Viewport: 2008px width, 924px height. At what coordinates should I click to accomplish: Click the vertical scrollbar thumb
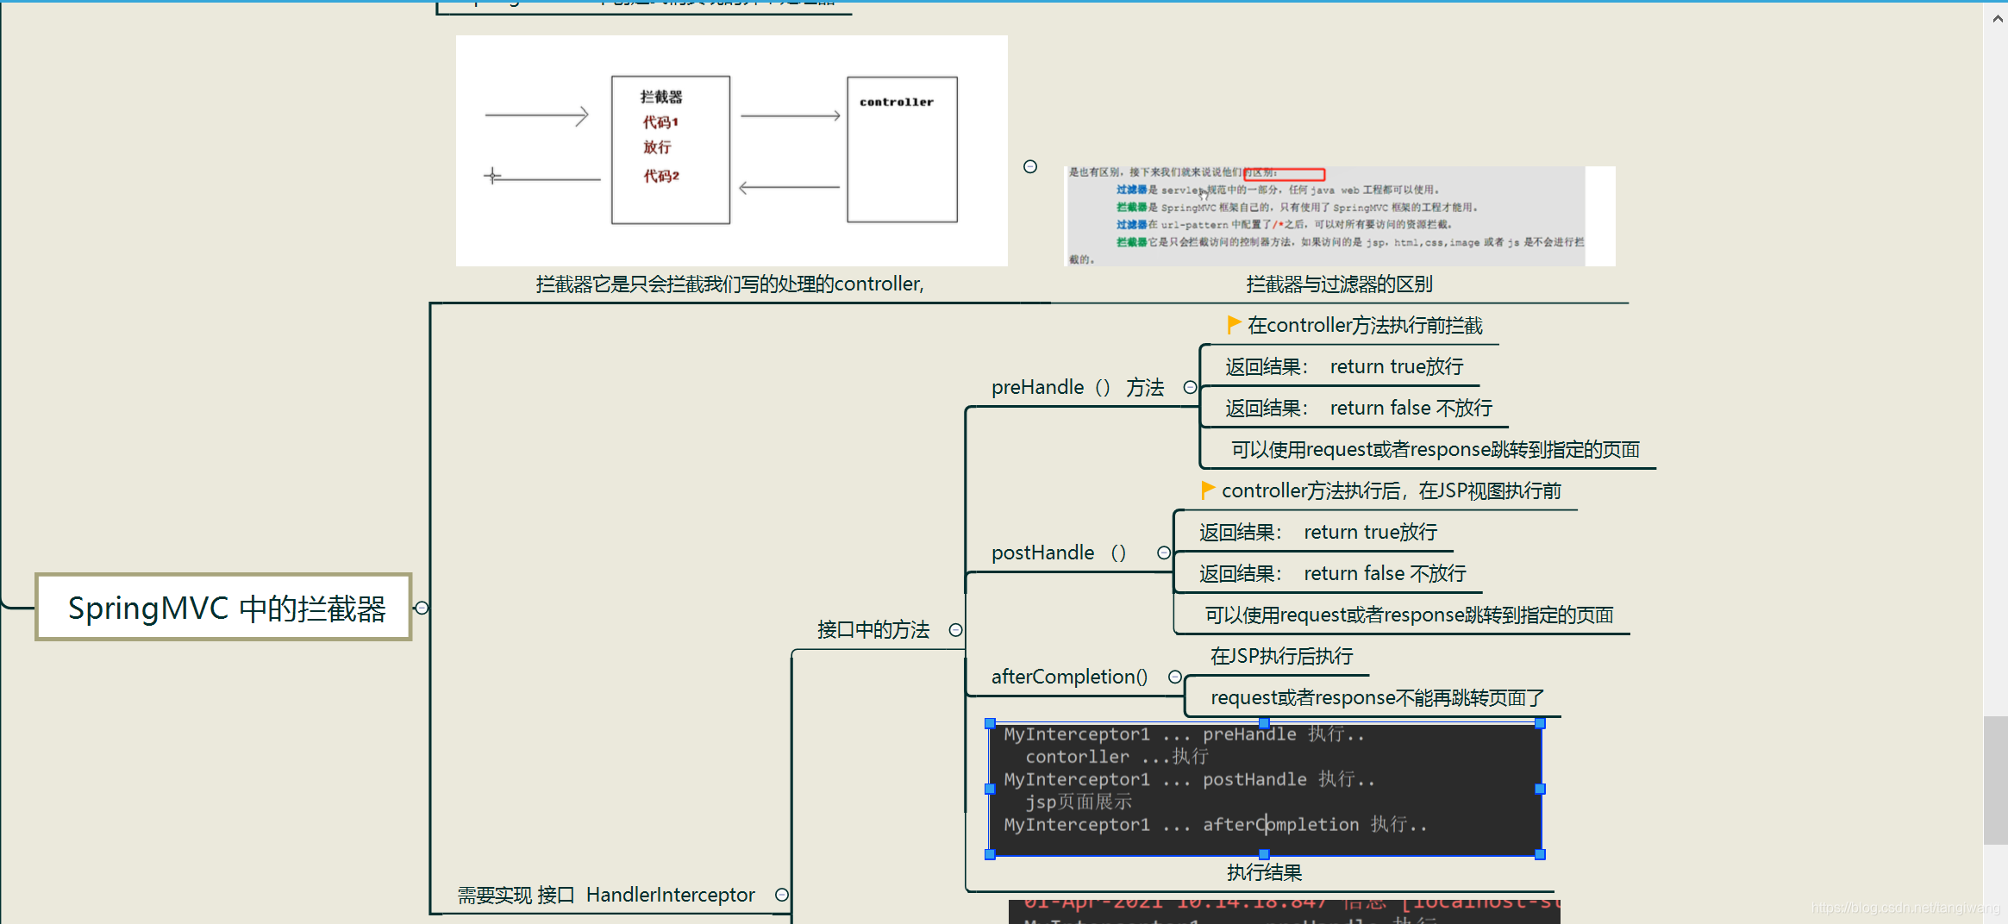pos(1996,780)
